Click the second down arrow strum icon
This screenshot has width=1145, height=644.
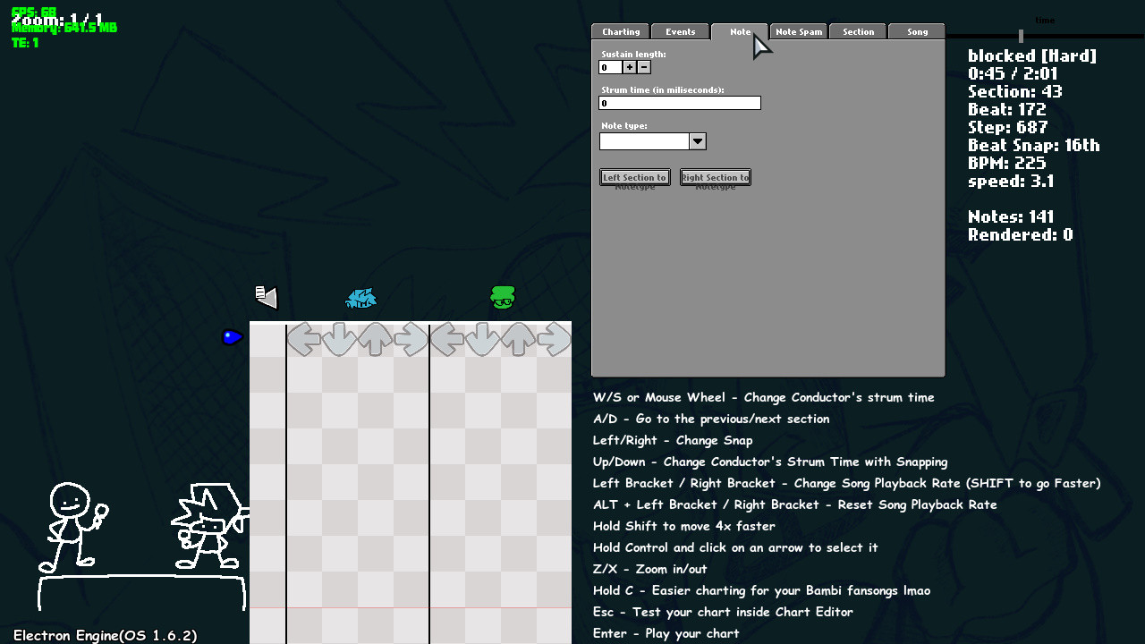[x=483, y=339]
